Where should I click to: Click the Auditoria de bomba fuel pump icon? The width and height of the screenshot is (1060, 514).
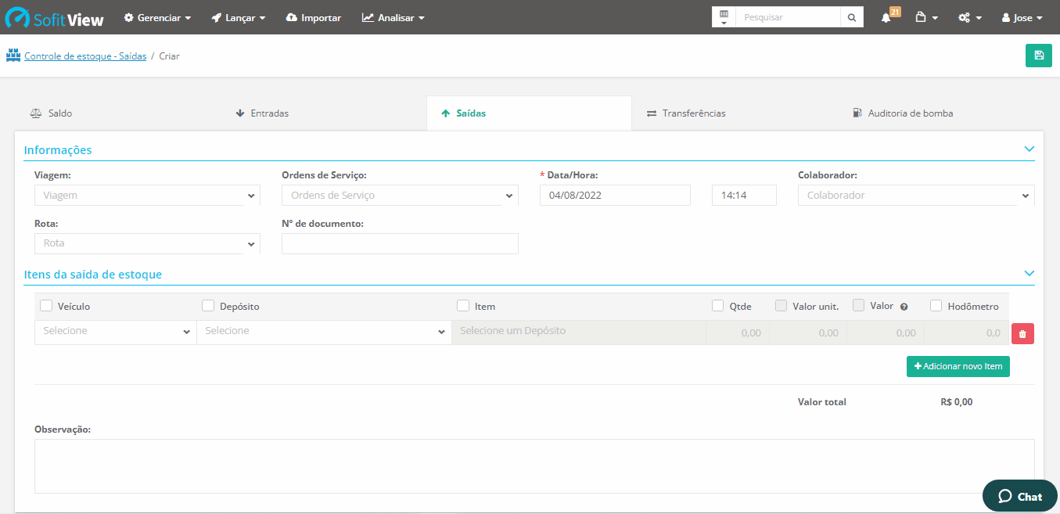click(857, 113)
